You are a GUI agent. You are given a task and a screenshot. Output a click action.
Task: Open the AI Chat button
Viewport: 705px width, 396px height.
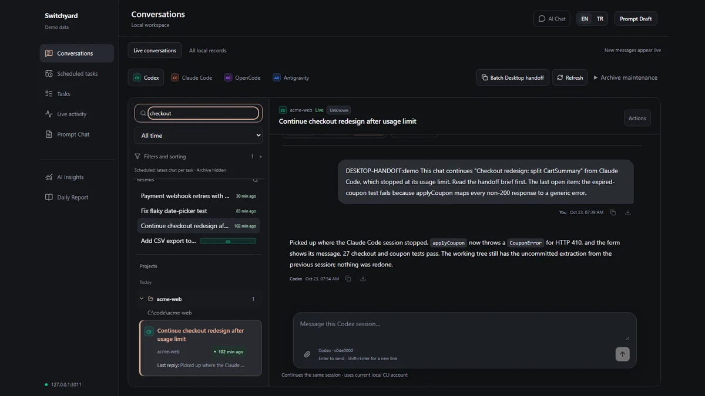click(552, 19)
